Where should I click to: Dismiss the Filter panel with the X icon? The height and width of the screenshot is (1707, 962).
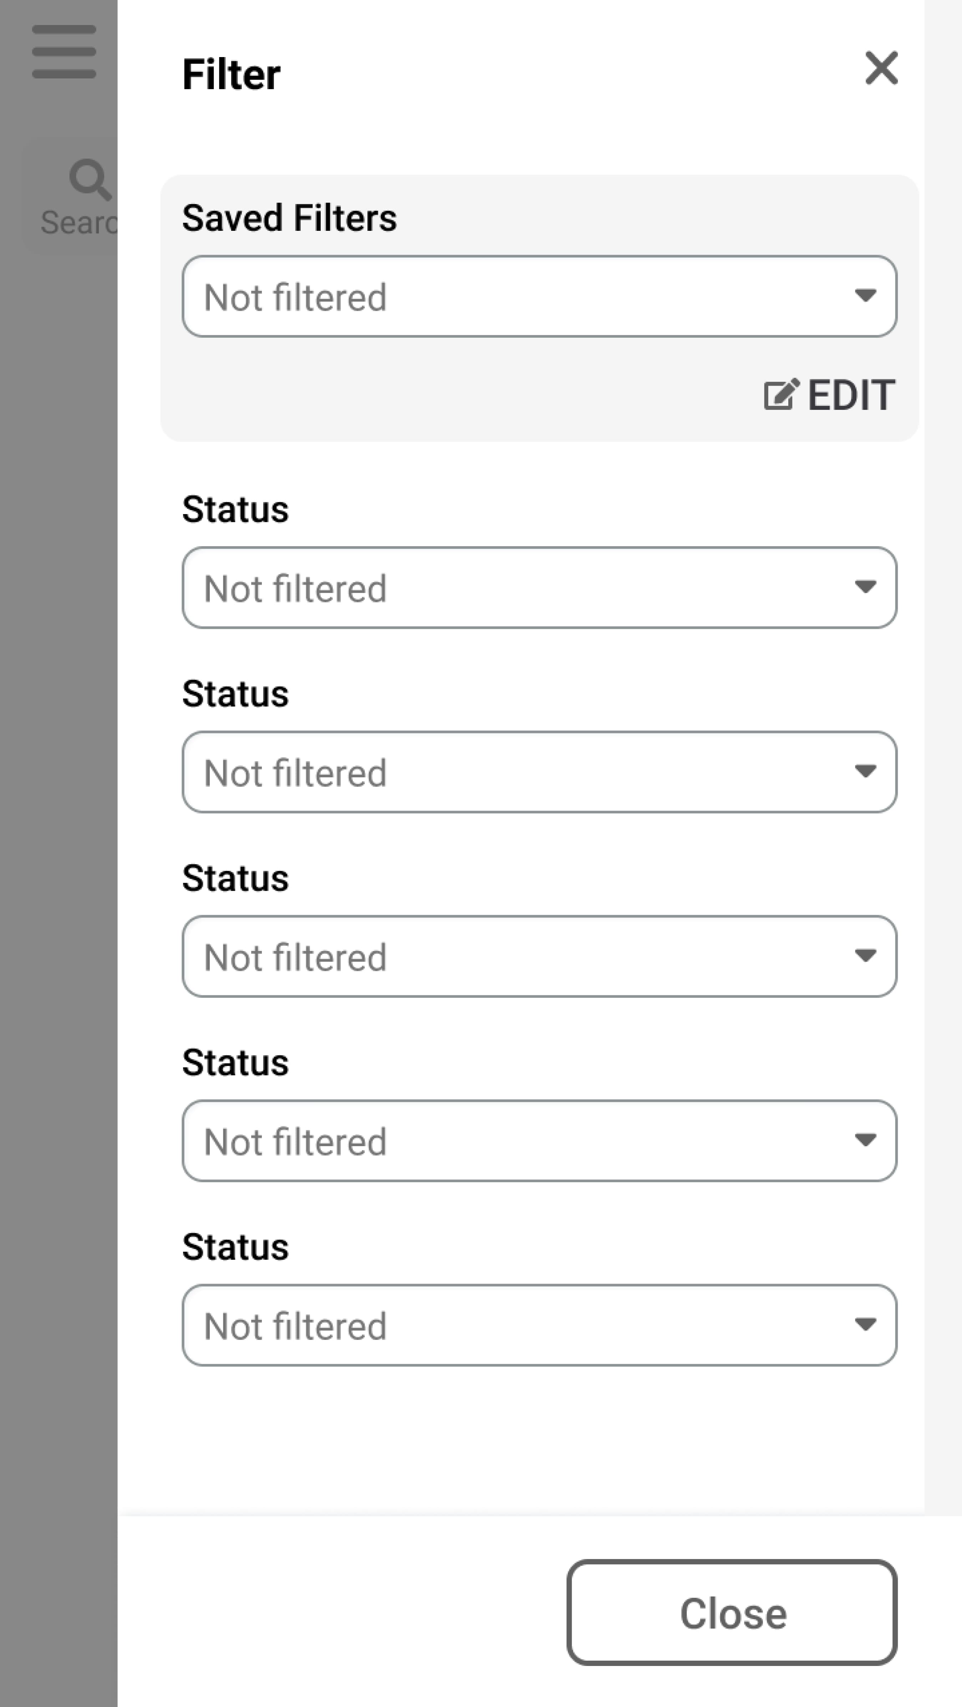881,68
